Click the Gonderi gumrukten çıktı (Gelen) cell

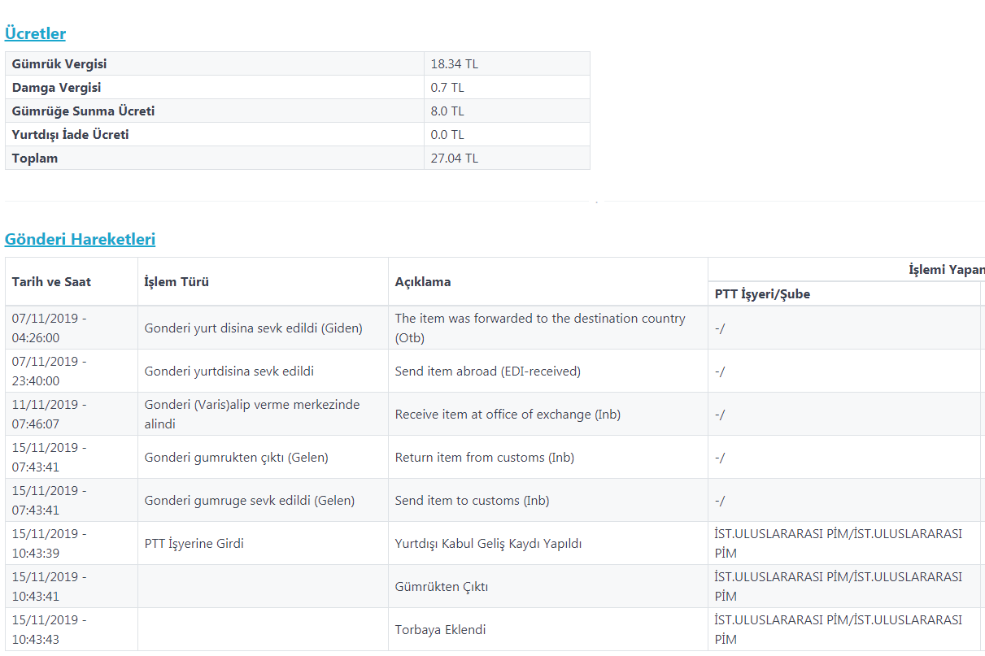click(x=236, y=457)
